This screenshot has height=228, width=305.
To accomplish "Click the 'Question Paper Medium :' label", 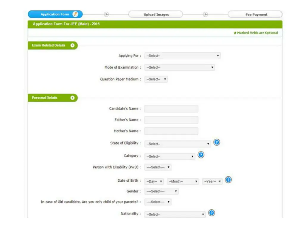I will pos(121,79).
